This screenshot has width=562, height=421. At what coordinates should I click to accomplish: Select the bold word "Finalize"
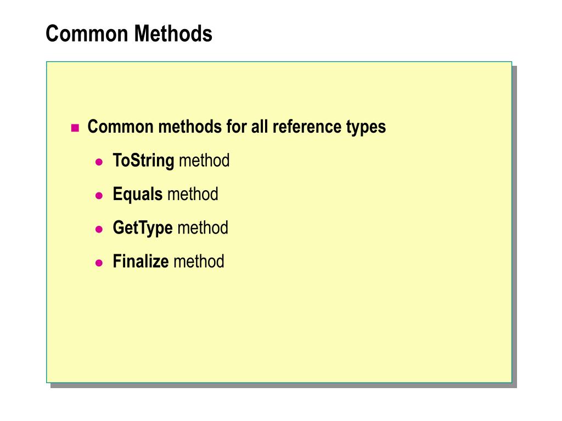pos(140,261)
